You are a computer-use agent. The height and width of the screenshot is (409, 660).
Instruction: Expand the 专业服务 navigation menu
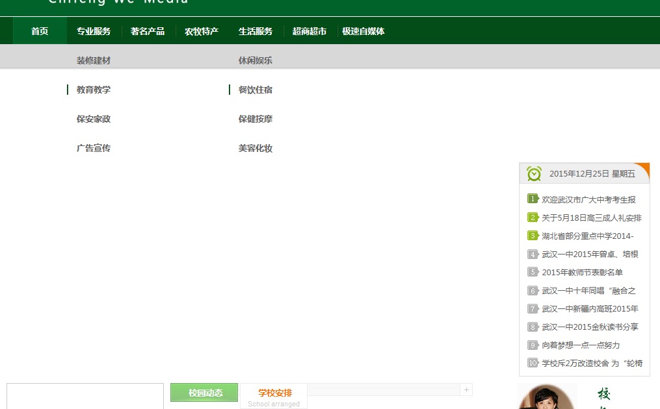pyautogui.click(x=94, y=31)
